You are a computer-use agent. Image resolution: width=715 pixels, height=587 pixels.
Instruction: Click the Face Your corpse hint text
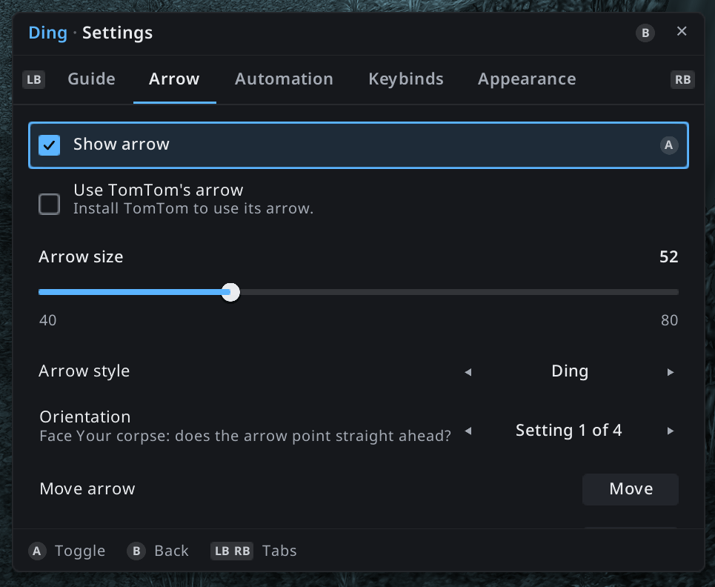point(245,436)
